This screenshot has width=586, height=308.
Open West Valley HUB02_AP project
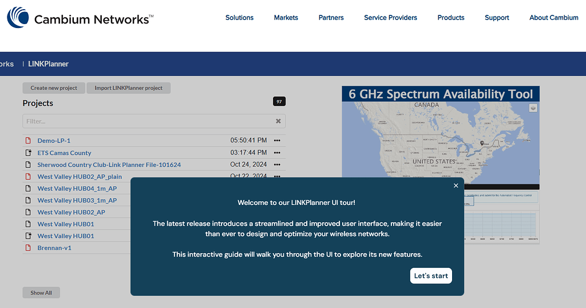pyautogui.click(x=71, y=212)
